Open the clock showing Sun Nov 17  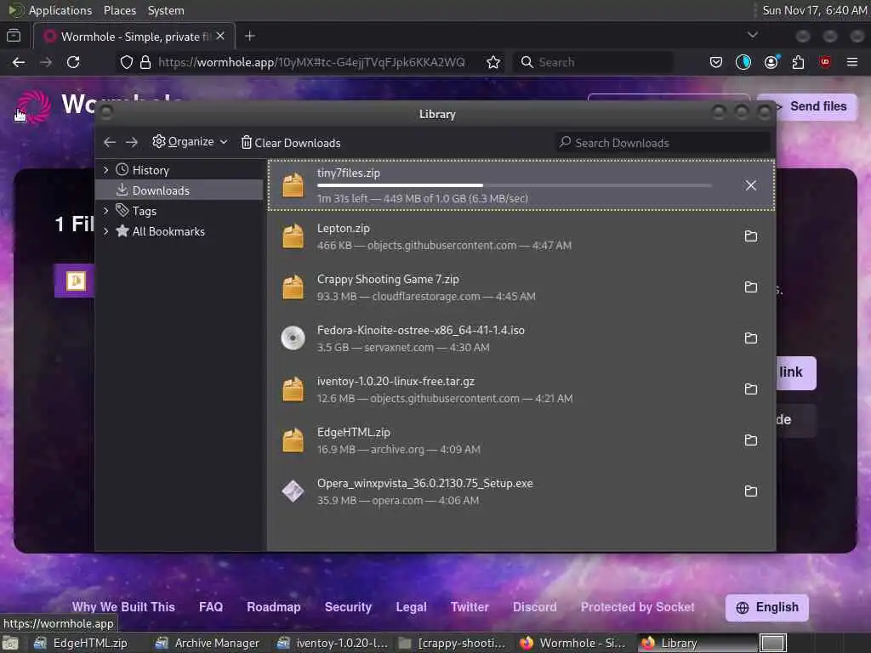[814, 10]
